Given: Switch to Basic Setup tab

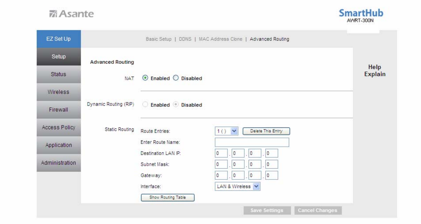Looking at the screenshot, I should click(x=159, y=39).
